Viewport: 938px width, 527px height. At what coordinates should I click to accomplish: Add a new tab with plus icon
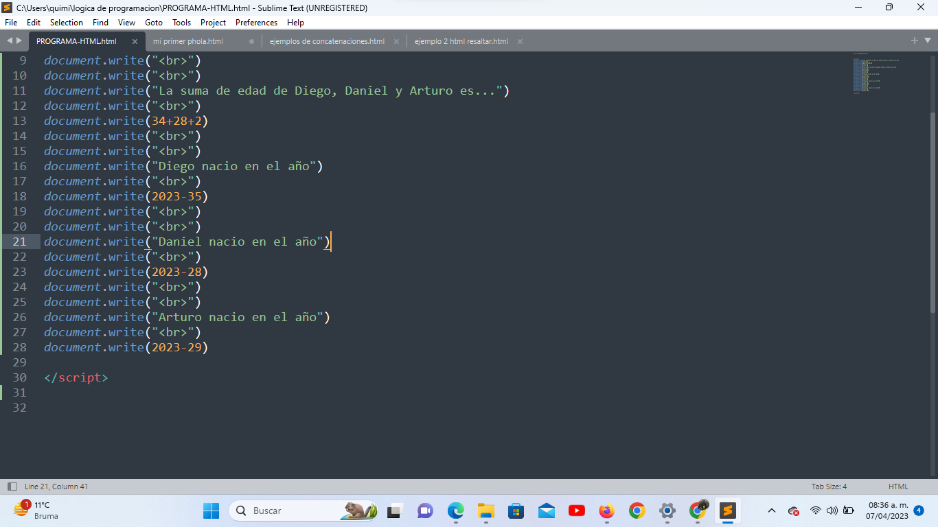click(x=915, y=41)
